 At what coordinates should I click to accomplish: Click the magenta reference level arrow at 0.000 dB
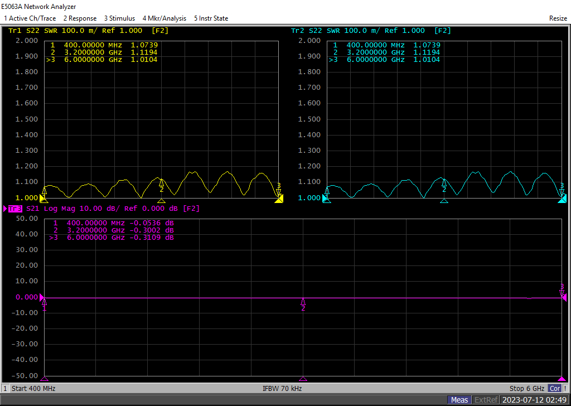(x=42, y=298)
